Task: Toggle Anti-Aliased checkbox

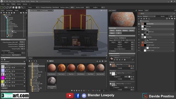Action: coord(52,7)
